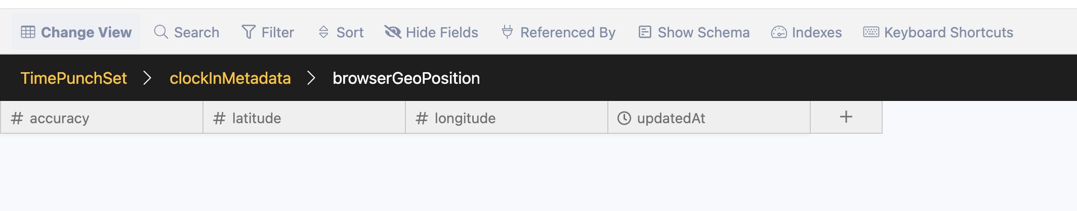Click the Sort arrows icon
The width and height of the screenshot is (1077, 211).
coord(323,32)
